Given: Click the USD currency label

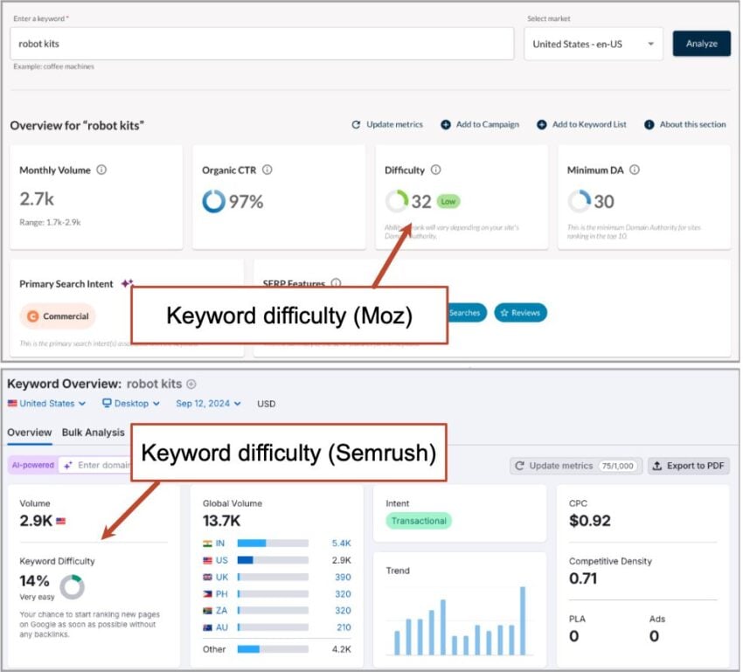Looking at the screenshot, I should click(x=266, y=404).
